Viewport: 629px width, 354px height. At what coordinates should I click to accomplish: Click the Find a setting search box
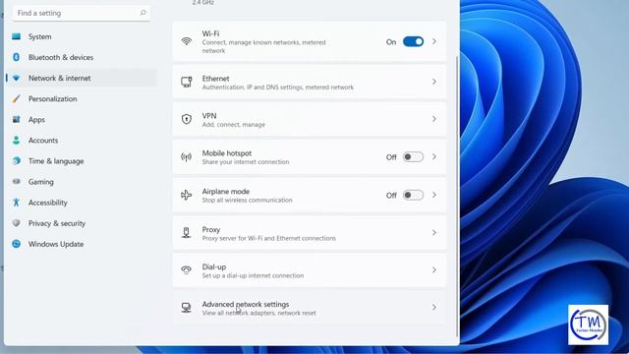(x=82, y=13)
